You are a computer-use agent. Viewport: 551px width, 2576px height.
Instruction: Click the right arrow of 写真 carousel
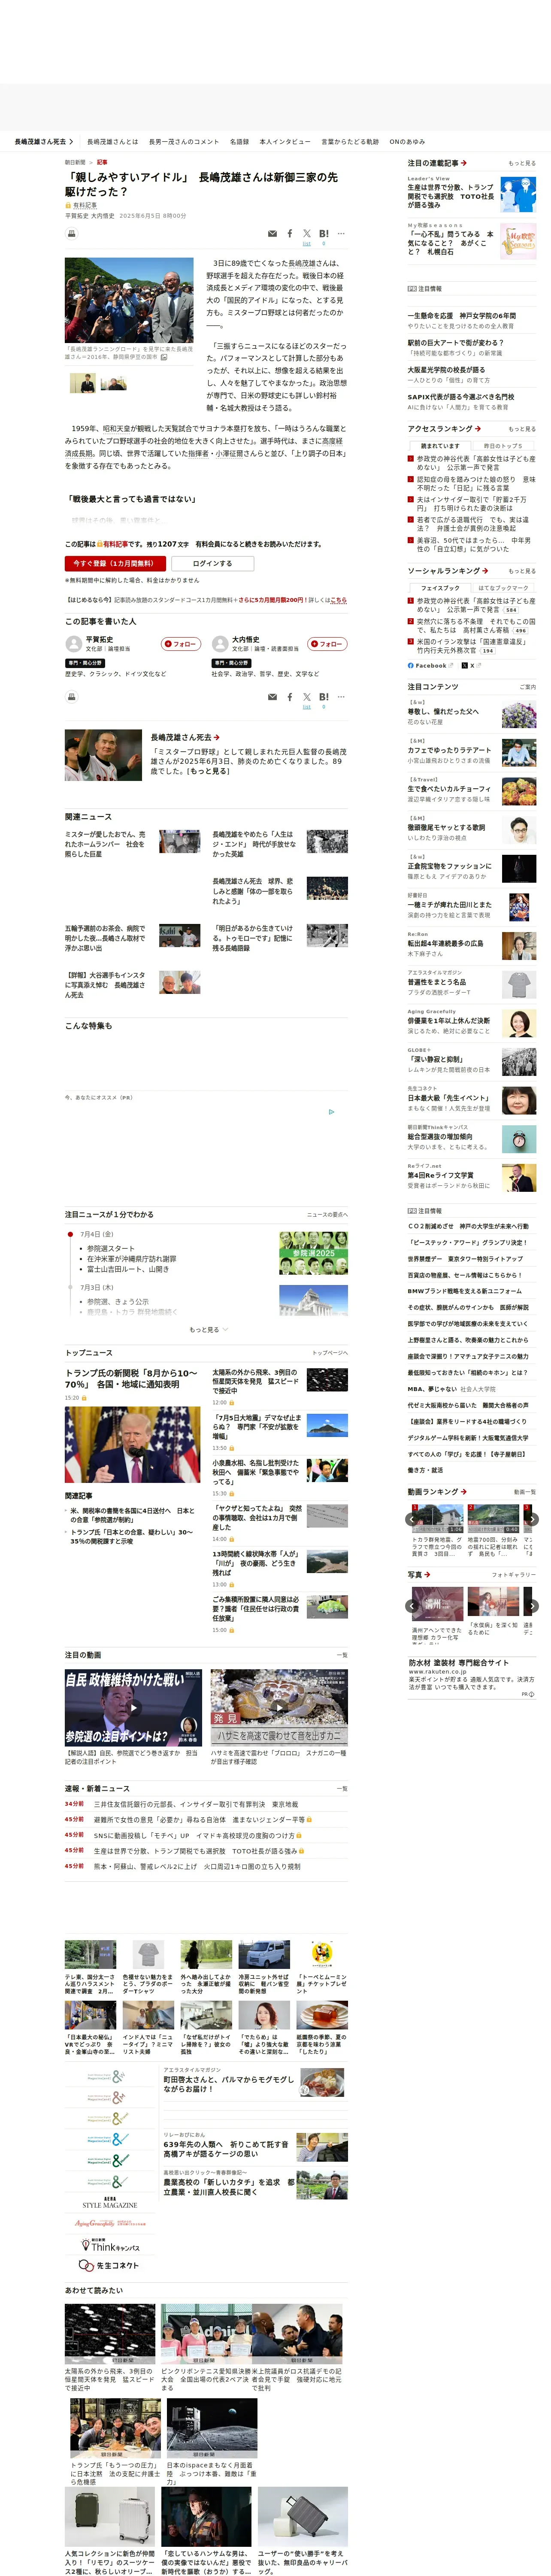tap(532, 1606)
